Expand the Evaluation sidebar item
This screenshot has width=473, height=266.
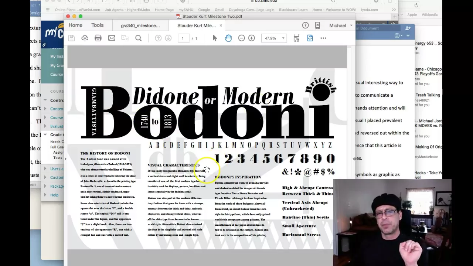point(45,126)
